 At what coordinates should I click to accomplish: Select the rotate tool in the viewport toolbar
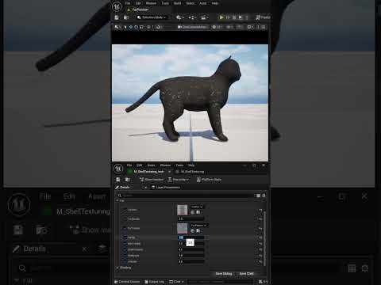tap(136, 27)
